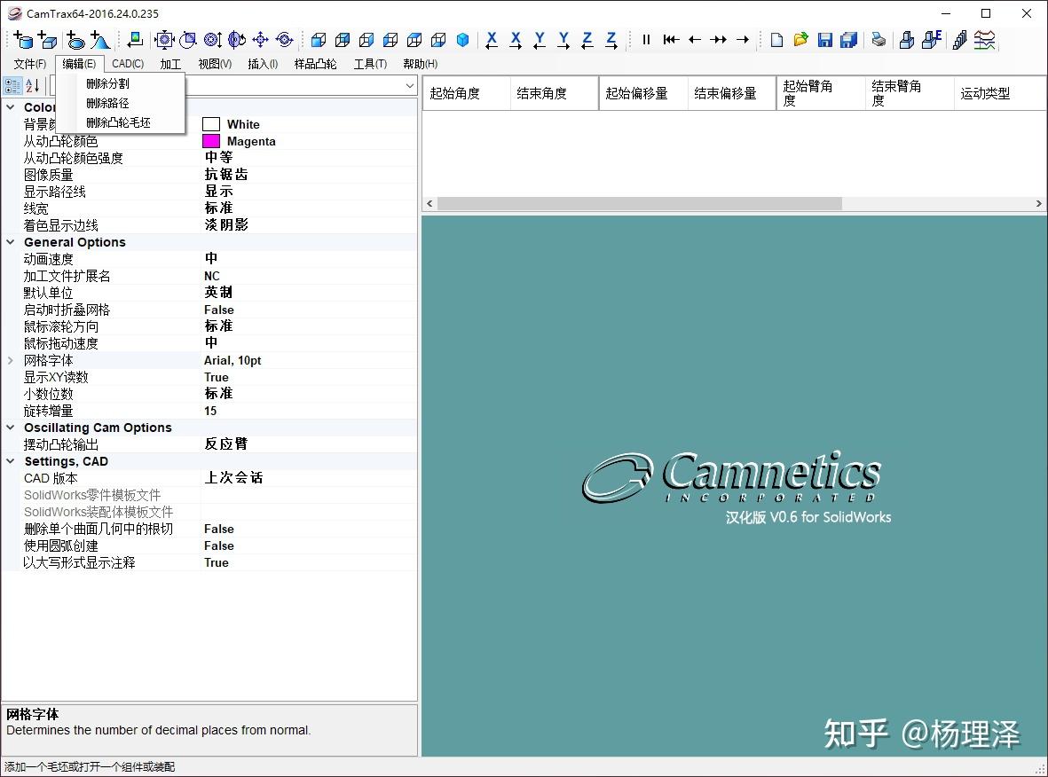Save with the single floppy disk icon
The height and width of the screenshot is (777, 1048).
click(x=824, y=40)
